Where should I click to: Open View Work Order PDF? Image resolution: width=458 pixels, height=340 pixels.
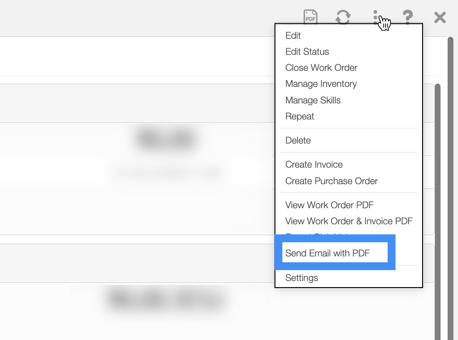[x=329, y=205]
